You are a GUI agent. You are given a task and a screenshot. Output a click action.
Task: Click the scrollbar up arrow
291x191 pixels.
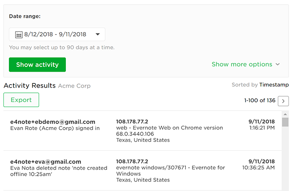coord(285,114)
